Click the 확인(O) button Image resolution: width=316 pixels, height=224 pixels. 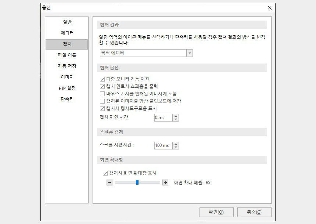(x=216, y=212)
